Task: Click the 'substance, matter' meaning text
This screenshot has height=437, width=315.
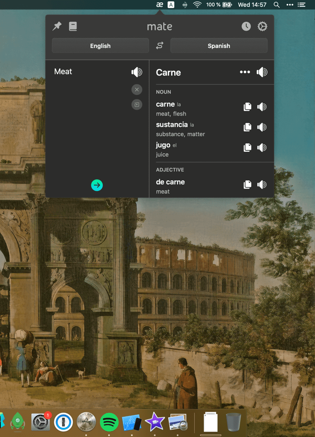Action: (x=180, y=134)
